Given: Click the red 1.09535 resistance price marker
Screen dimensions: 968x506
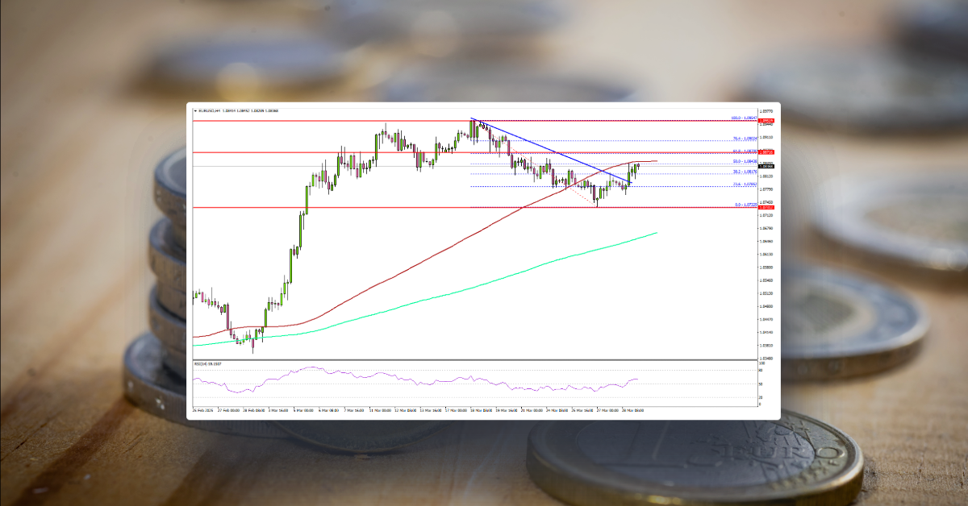Looking at the screenshot, I should [766, 121].
